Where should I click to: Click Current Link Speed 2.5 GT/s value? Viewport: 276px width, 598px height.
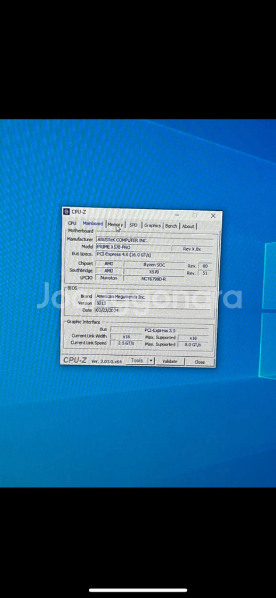[126, 343]
